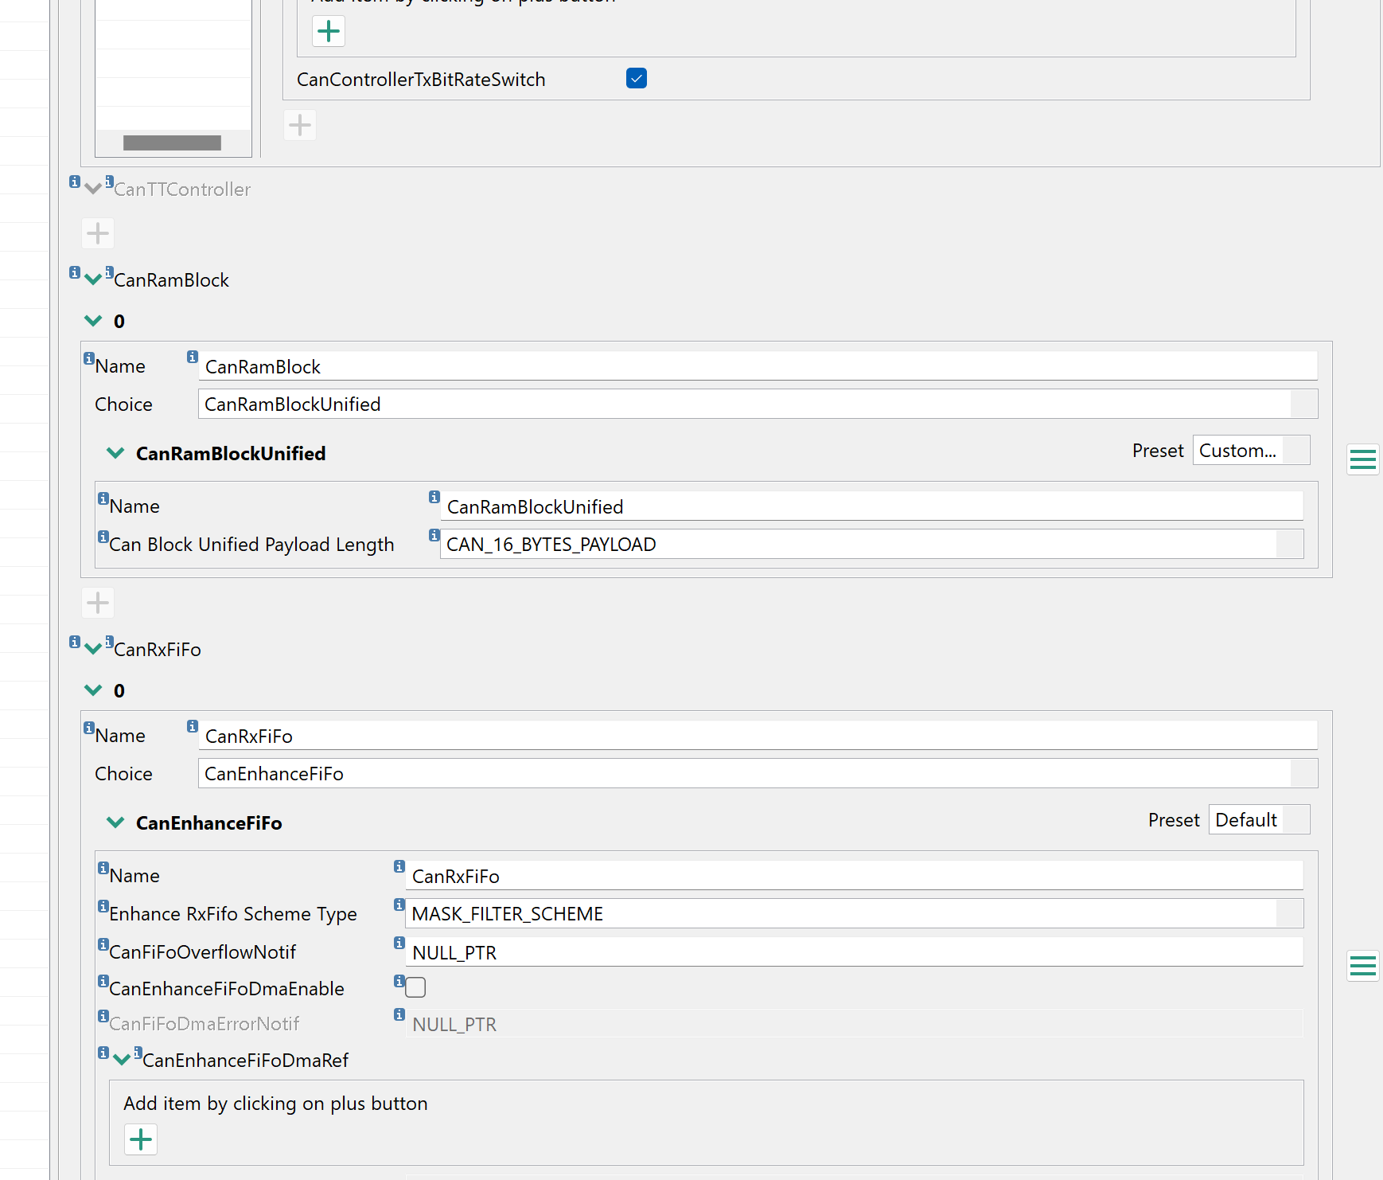Enable the CanEnhanceFiFoDmaEnable checkbox
The height and width of the screenshot is (1180, 1383).
click(415, 987)
